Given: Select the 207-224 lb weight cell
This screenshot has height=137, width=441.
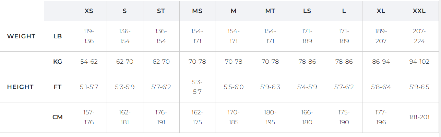Looking at the screenshot, I should (419, 36).
